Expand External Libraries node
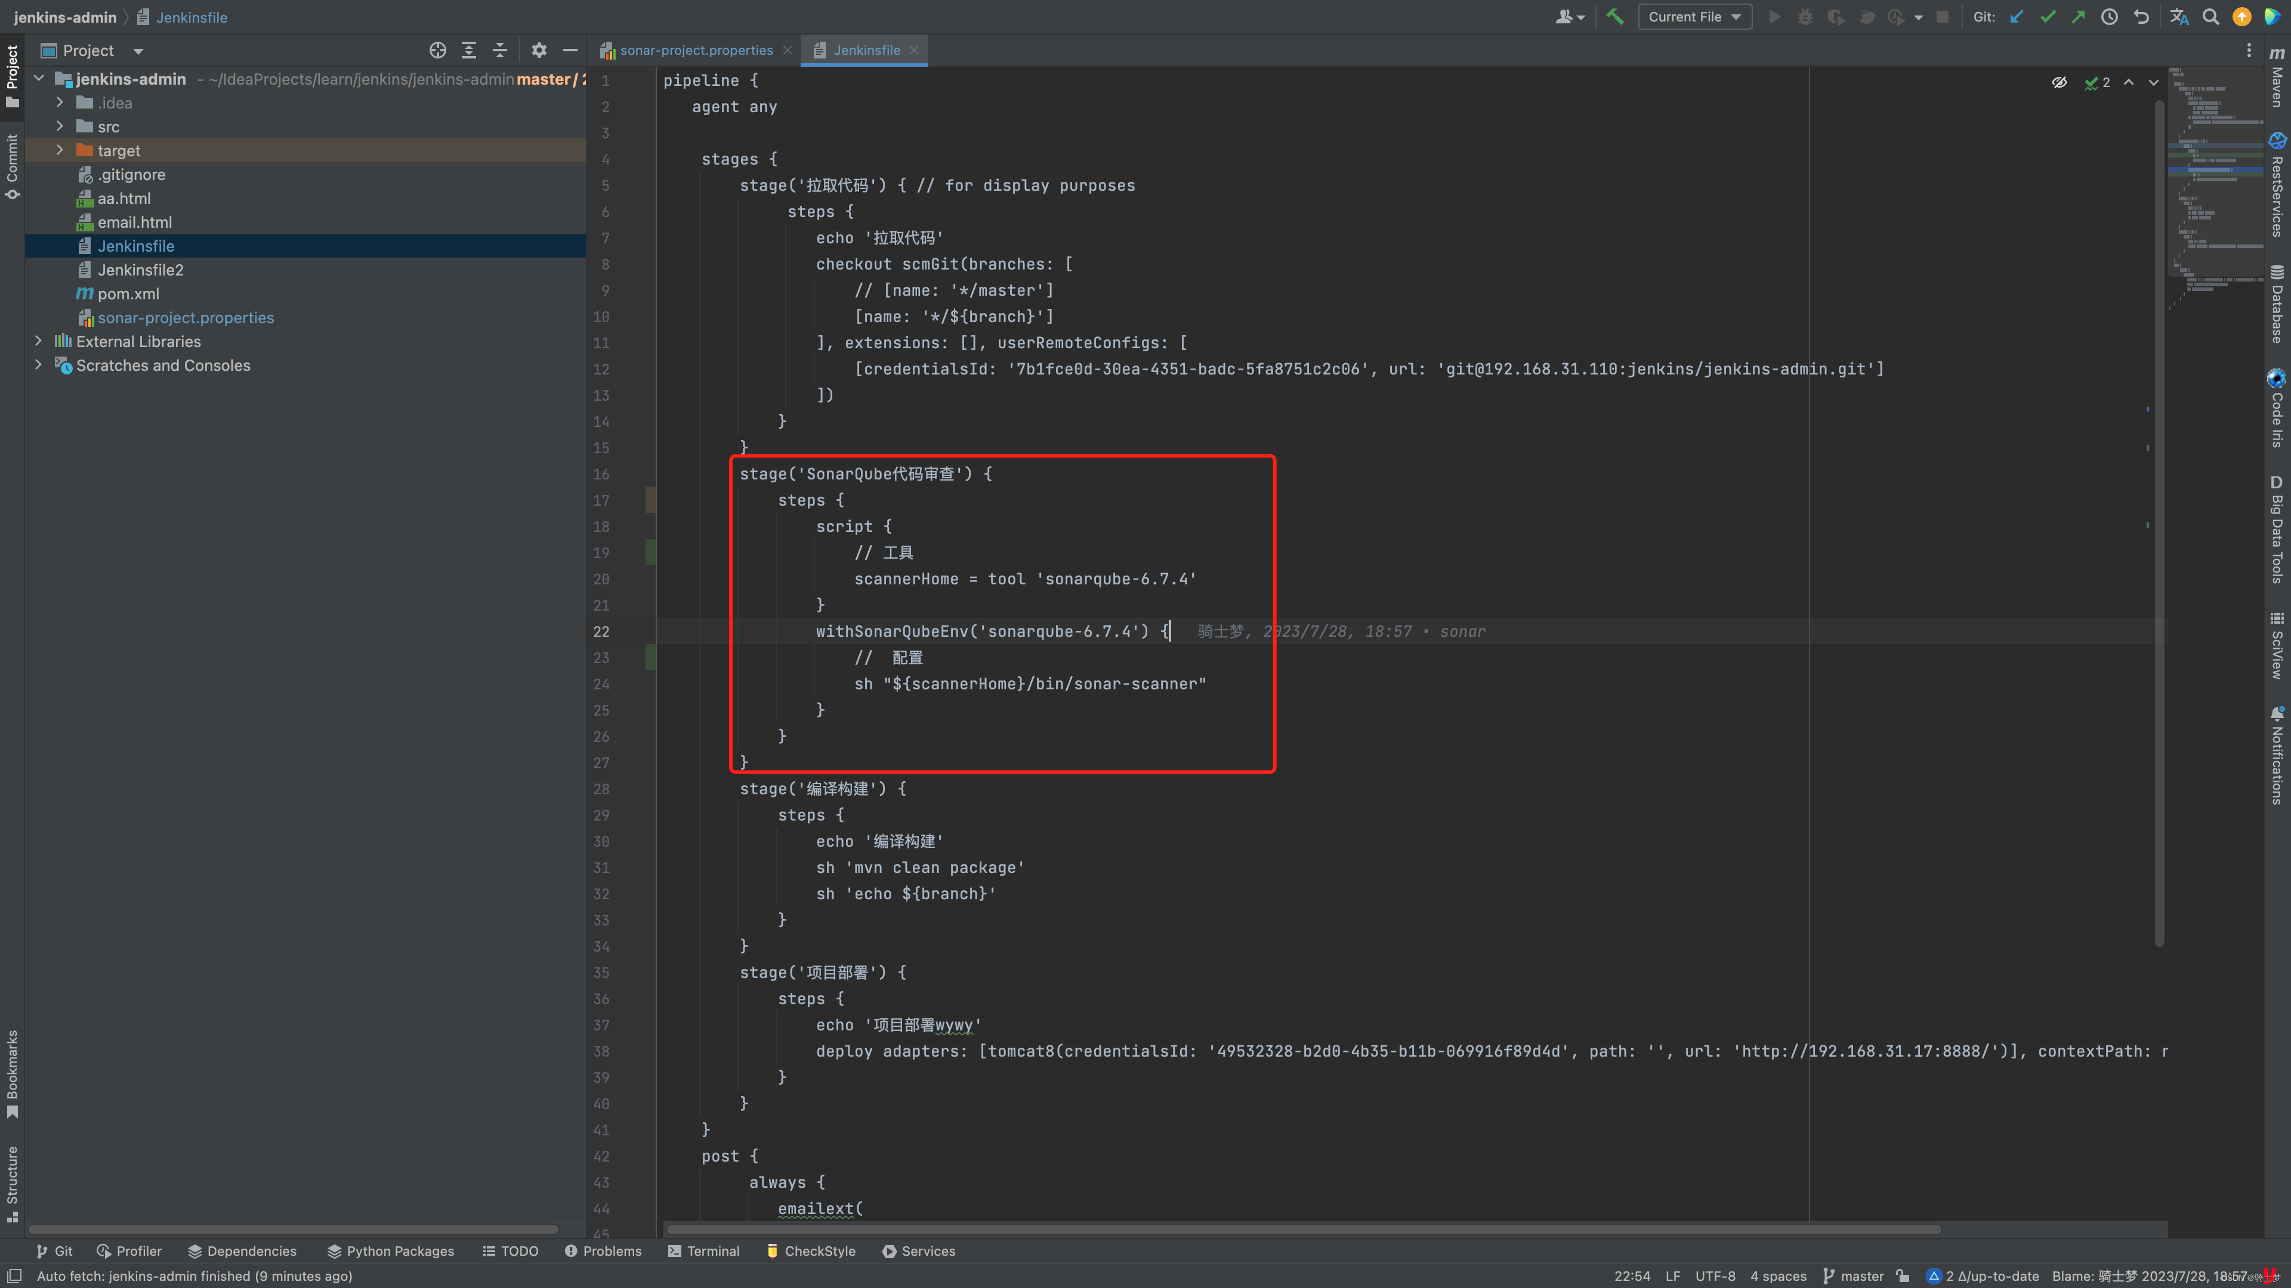The image size is (2291, 1288). pos(38,341)
